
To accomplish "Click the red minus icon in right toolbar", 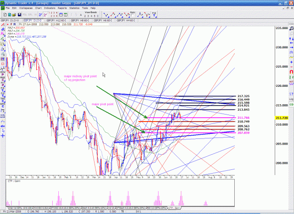I will [291, 67].
